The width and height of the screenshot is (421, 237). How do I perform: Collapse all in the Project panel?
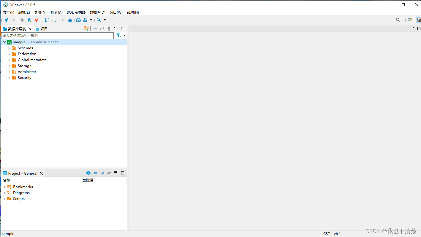(95, 173)
